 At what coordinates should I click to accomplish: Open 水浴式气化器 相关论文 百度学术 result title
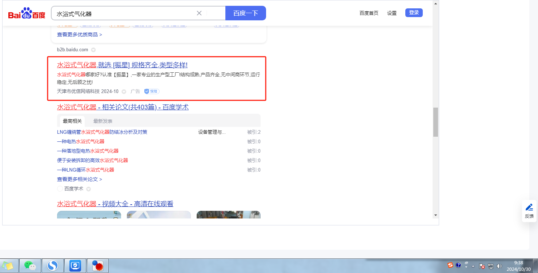click(123, 107)
